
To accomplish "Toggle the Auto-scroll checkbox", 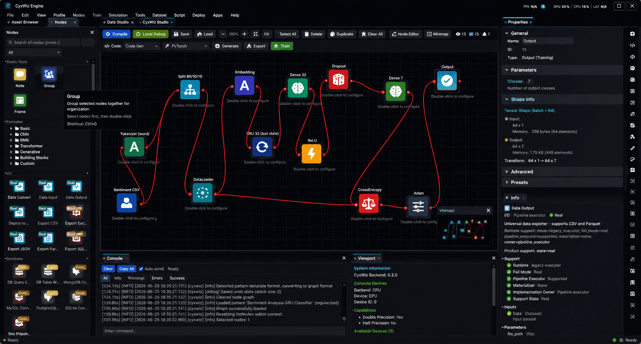I will (141, 269).
